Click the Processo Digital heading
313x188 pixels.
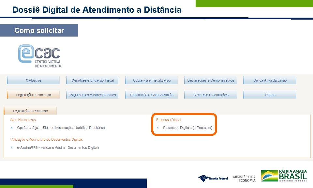coord(169,120)
